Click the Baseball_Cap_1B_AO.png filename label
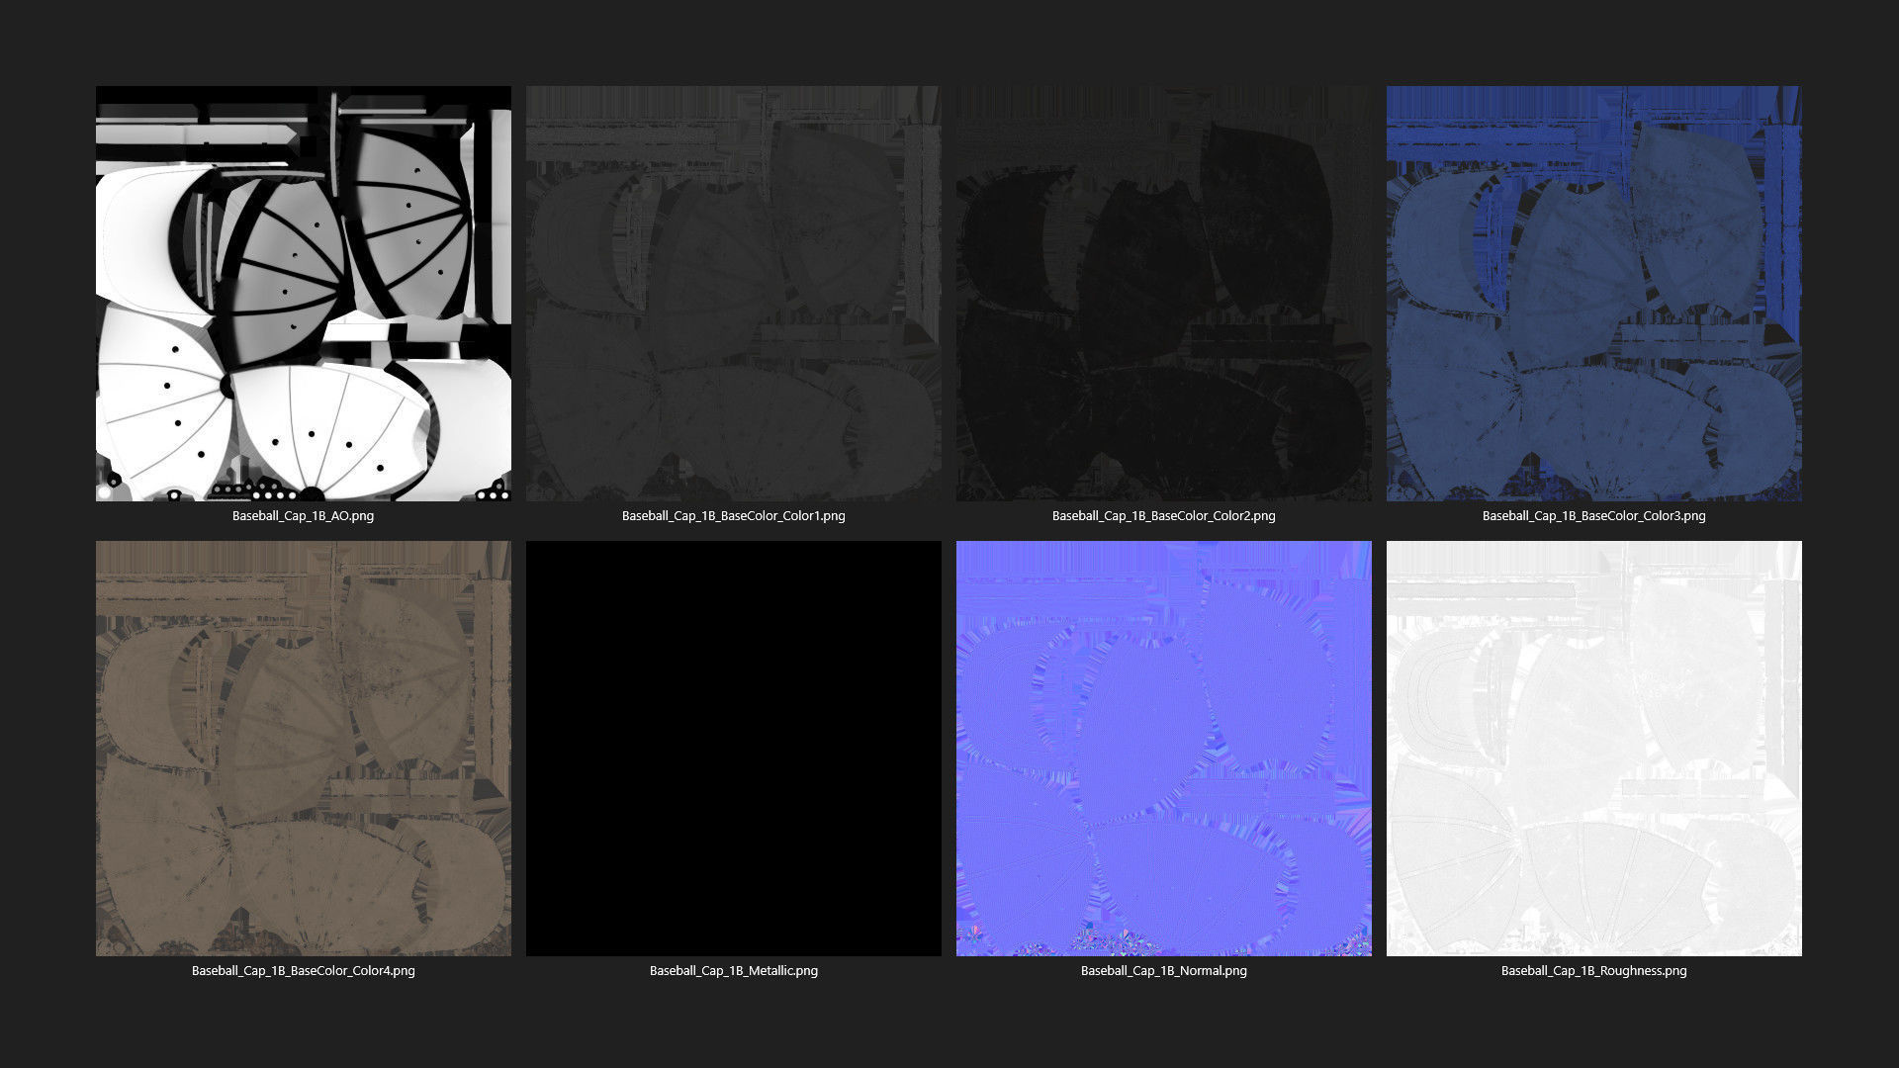Screen dimensions: 1899x1068 [303, 515]
